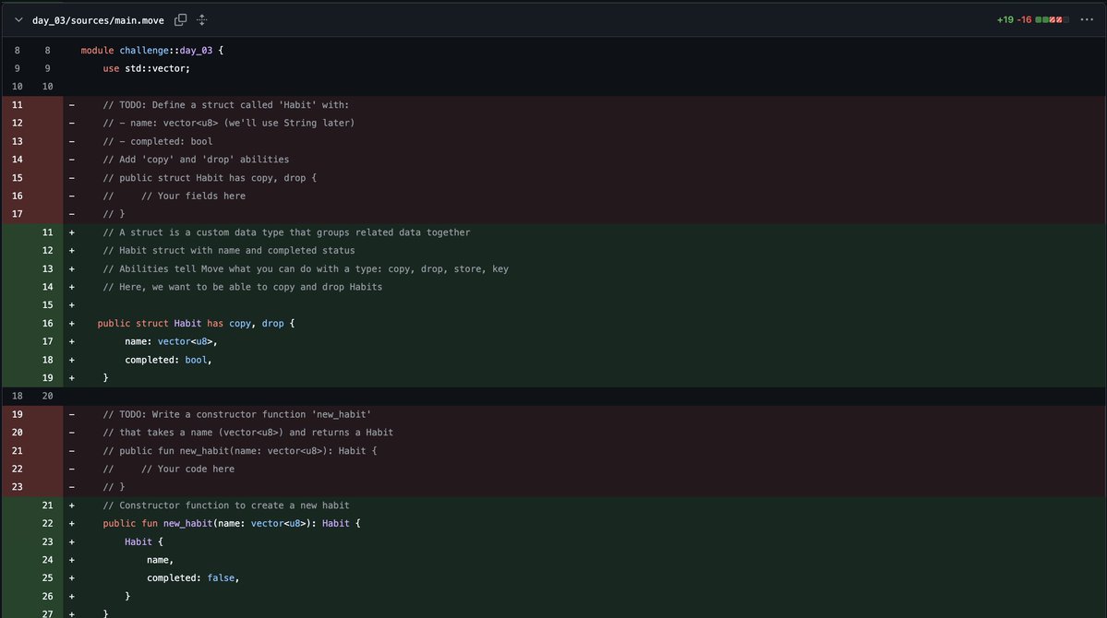
Task: Click added line '// Here, we want to be able to copy and drop Habits'
Action: tap(242, 287)
